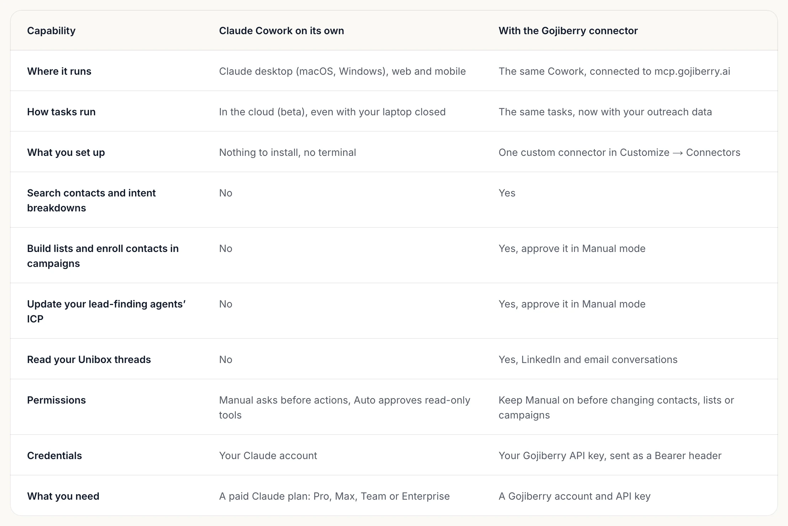788x526 pixels.
Task: Click 'Your Gojiberry API key, sent as a Bearer header'
Action: coord(610,456)
